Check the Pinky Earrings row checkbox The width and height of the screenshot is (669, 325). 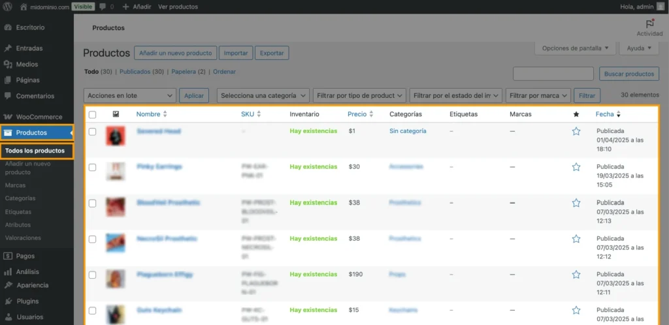[x=92, y=168]
